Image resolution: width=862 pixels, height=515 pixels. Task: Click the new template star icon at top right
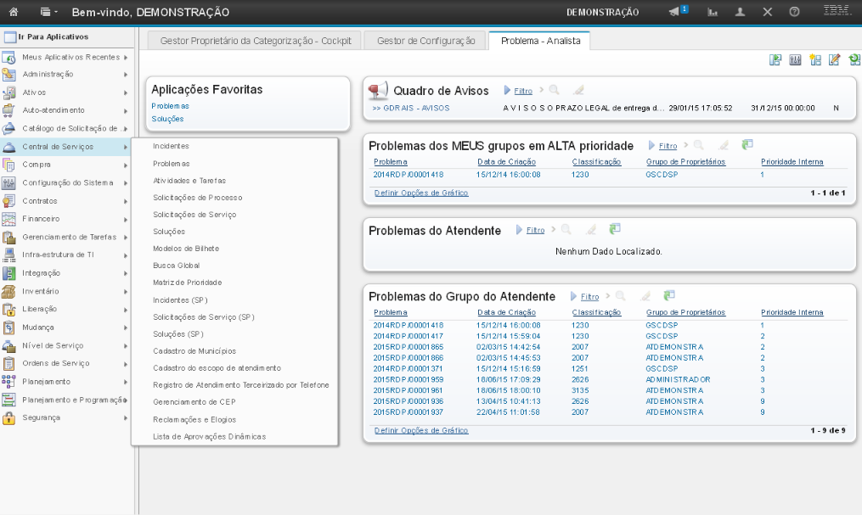coord(814,59)
